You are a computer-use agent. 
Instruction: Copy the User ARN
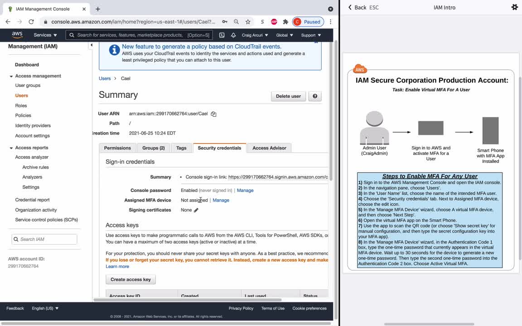213,114
